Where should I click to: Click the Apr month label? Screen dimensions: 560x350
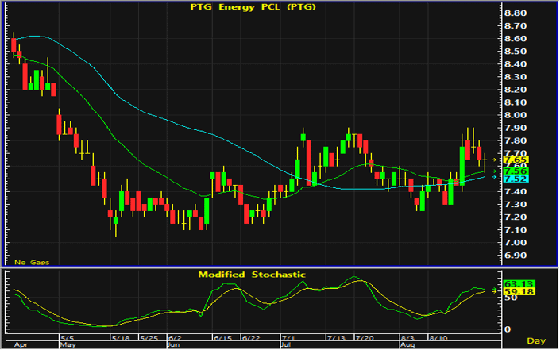tap(21, 345)
